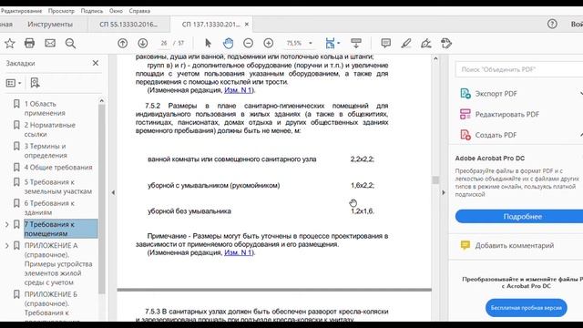583x328 pixels.
Task: Switch to the Инструменты tab
Action: click(50, 25)
